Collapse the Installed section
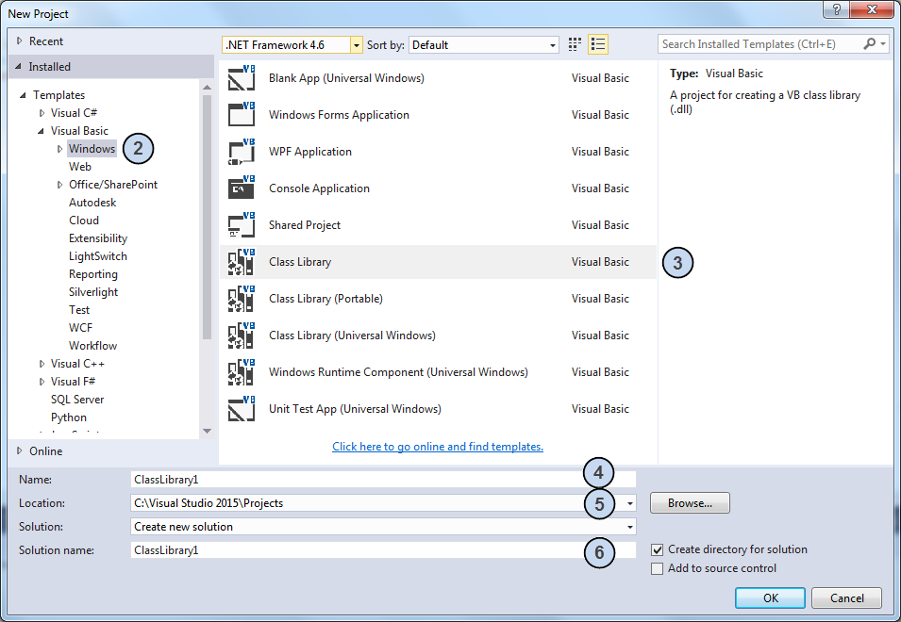Viewport: 901px width, 622px height. coord(18,67)
